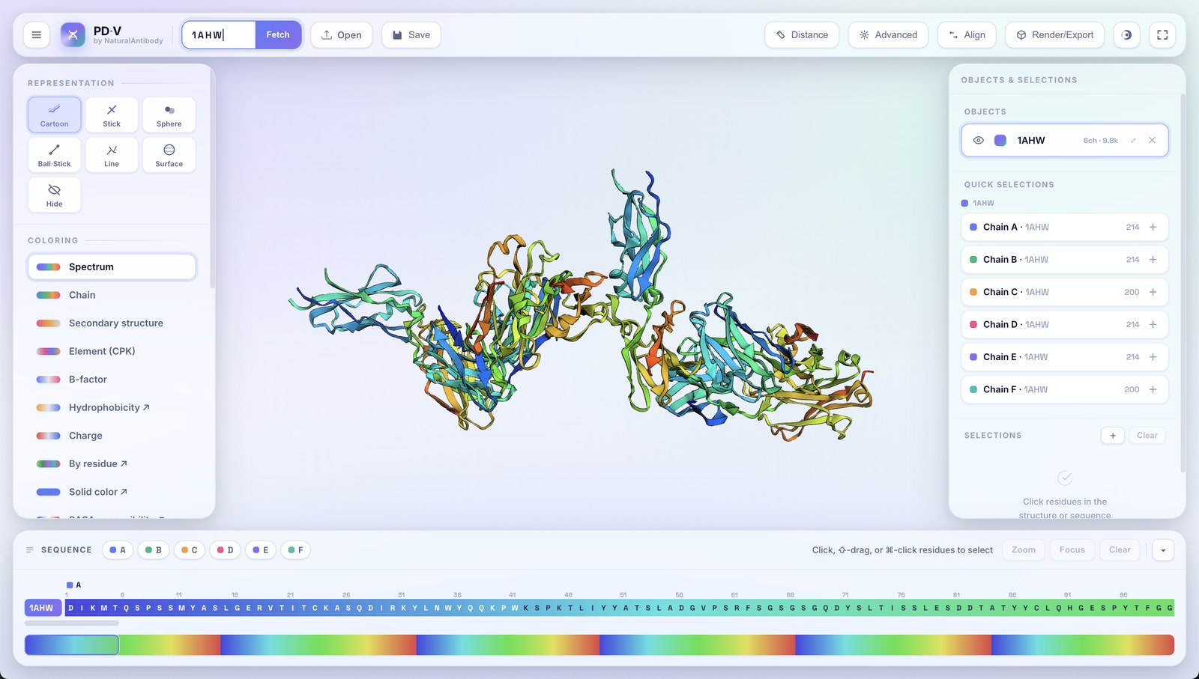Click the Hide representation icon
Screen dimensions: 1199x679
tap(54, 195)
